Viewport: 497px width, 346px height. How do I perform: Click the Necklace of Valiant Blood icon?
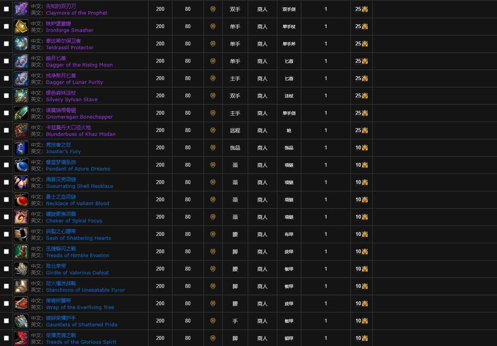21,200
